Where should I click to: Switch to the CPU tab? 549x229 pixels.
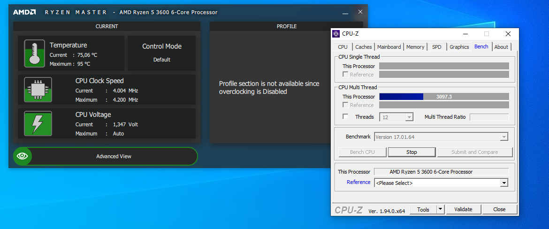coord(343,47)
